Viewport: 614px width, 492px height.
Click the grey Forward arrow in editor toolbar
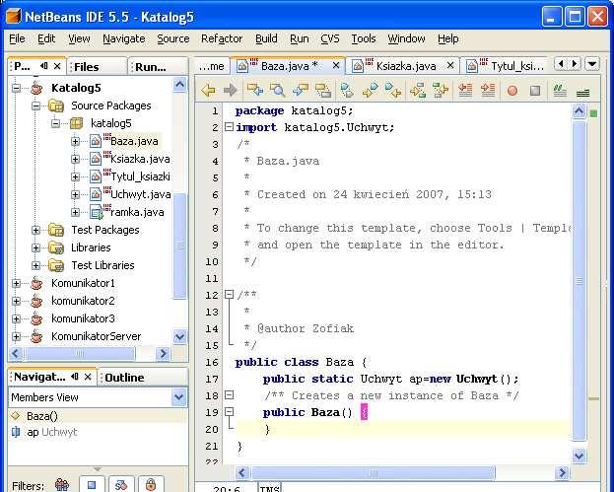point(230,91)
